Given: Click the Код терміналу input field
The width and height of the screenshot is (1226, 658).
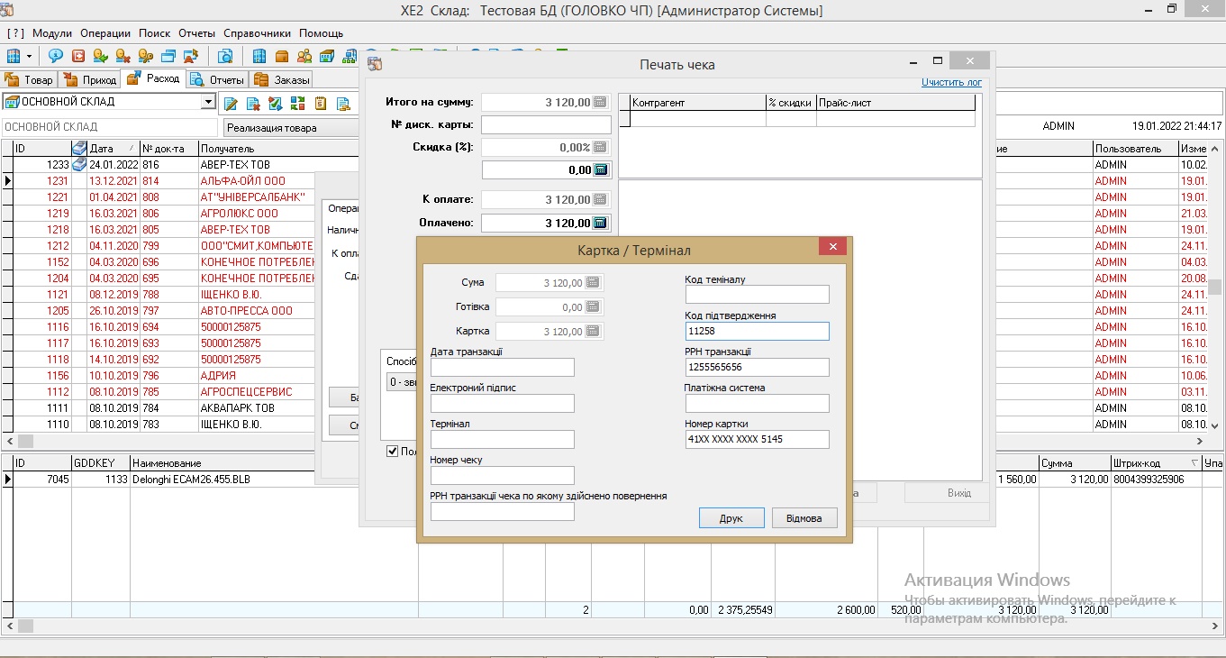Looking at the screenshot, I should click(x=757, y=295).
